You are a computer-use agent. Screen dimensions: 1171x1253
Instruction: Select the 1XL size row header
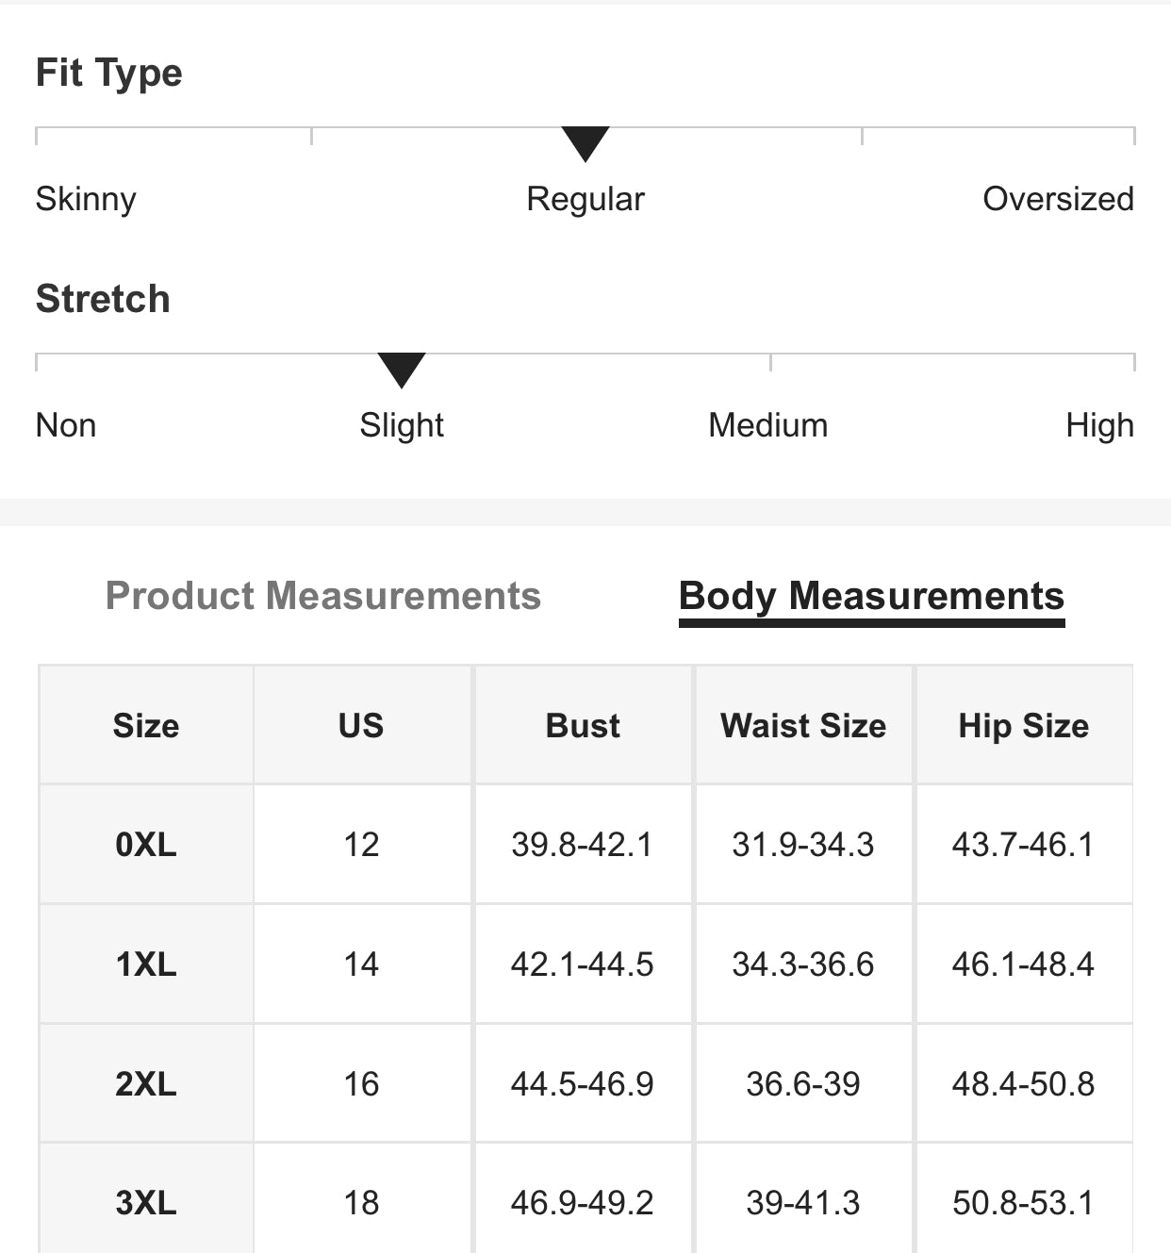[146, 964]
